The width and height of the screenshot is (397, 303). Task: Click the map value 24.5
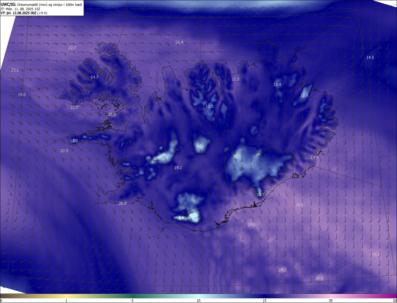point(319,279)
